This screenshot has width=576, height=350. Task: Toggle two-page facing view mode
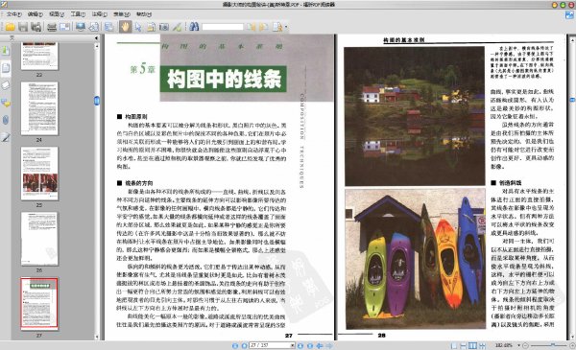click(472, 345)
